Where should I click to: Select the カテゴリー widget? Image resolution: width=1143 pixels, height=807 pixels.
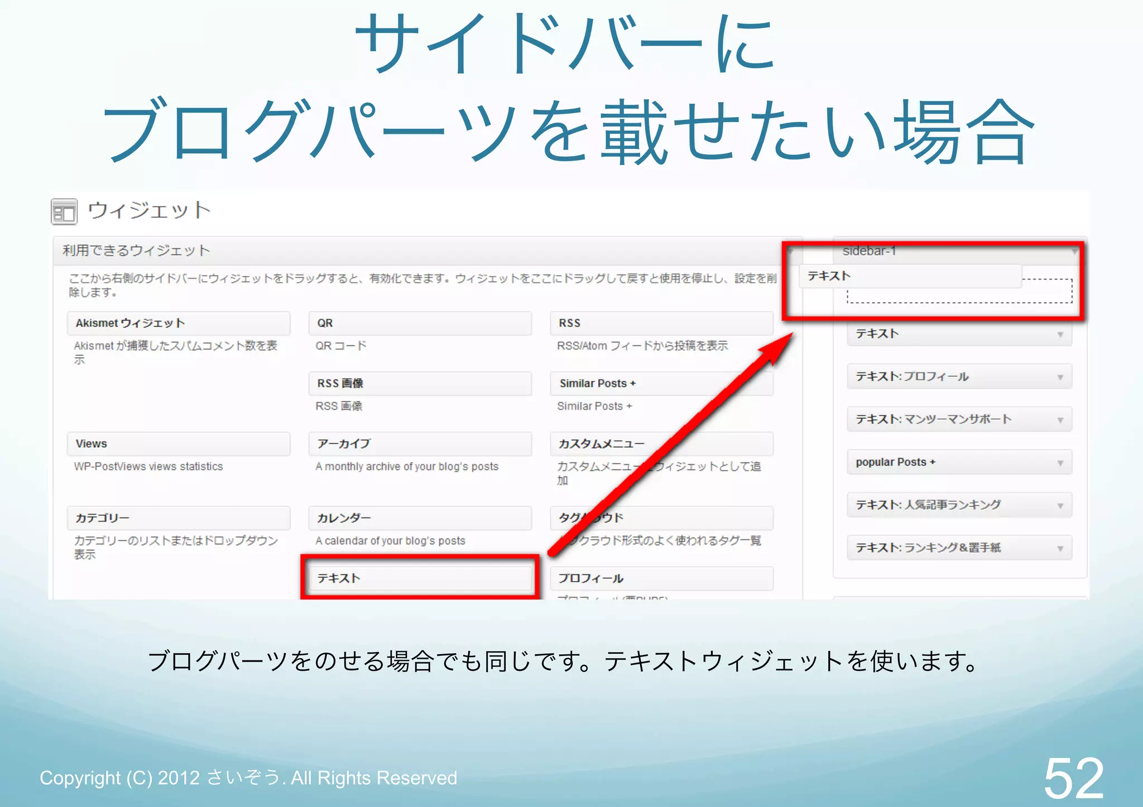click(x=179, y=518)
